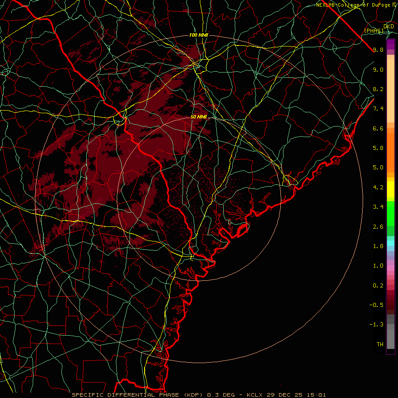Select the 1.0 scale value
The width and height of the screenshot is (398, 398).
coord(378,266)
